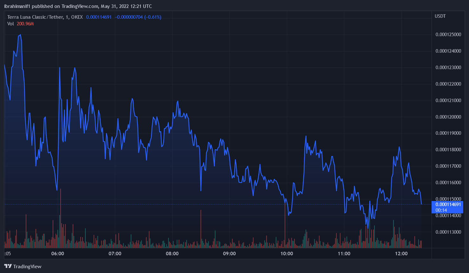
Task: Click the 06:00 time axis label
Action: 57,254
